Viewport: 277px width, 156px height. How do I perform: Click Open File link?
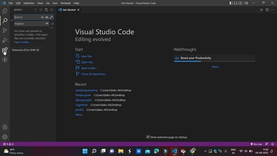(87, 62)
